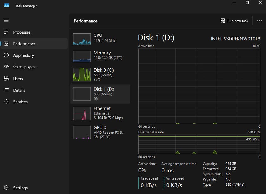Click the Services puzzle icon
Screen dimensions: 266x194
[6, 102]
